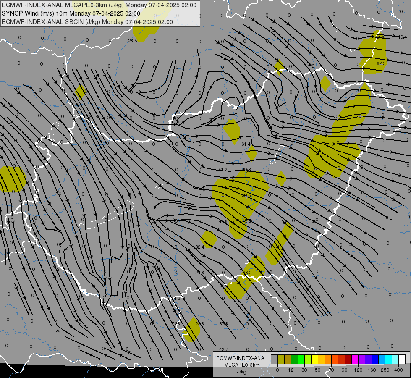Pick the bright yellow legend swatch
Screen dimensions: 411x378
click(x=315, y=359)
